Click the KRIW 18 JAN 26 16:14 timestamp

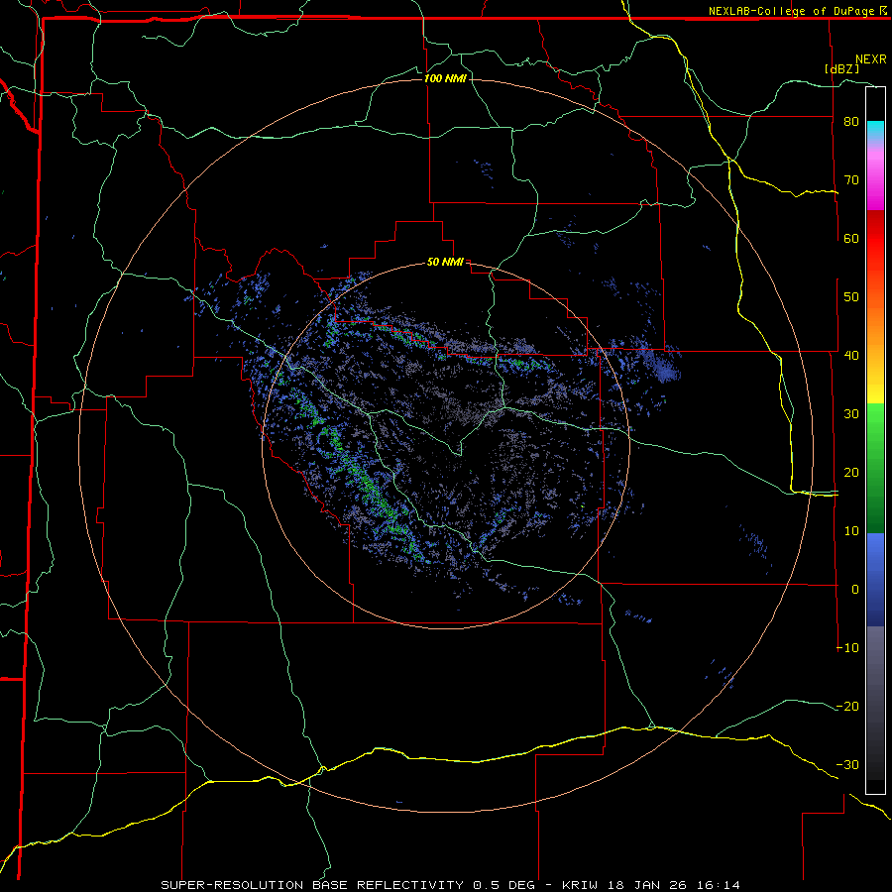tap(651, 885)
